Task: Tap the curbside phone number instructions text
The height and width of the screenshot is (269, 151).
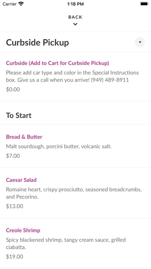Action: click(x=72, y=76)
